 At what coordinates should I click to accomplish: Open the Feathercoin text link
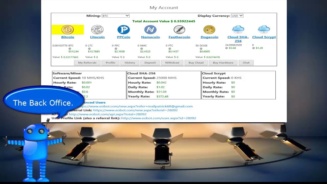pyautogui.click(x=179, y=37)
